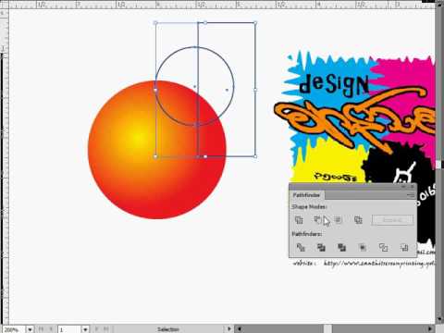This screenshot has height=333, width=444.
Task: Click the website URL text in artwork
Action: pos(379,264)
